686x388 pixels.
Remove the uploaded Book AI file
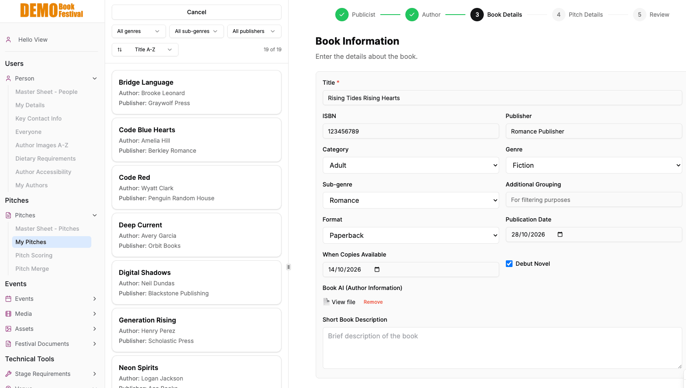pos(372,302)
